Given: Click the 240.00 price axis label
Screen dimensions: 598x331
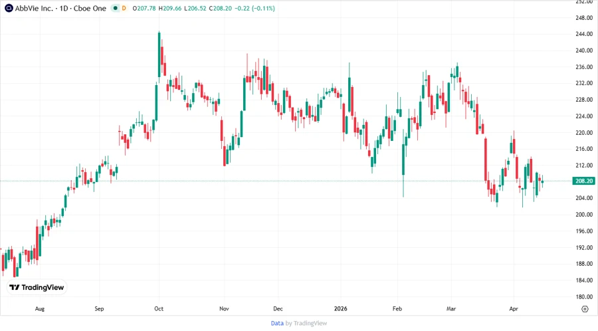Looking at the screenshot, I should tap(584, 51).
